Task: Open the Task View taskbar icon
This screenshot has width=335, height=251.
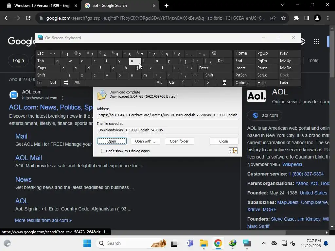Action: click(174, 243)
